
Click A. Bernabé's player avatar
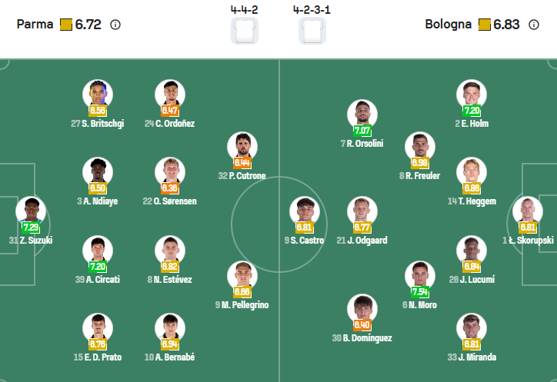(170, 326)
